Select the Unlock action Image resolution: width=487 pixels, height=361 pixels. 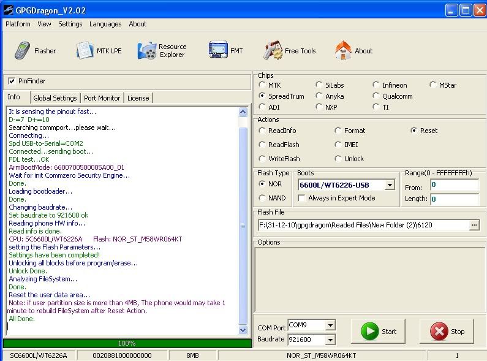pyautogui.click(x=338, y=159)
